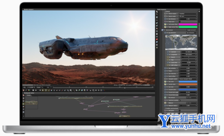Increase GMT offset with its right arrow
The width and height of the screenshot is (224, 136).
[196, 65]
